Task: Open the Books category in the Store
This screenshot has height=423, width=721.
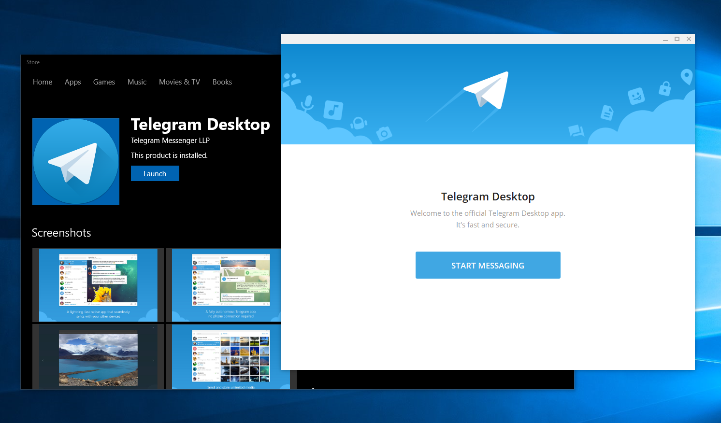Action: tap(222, 82)
